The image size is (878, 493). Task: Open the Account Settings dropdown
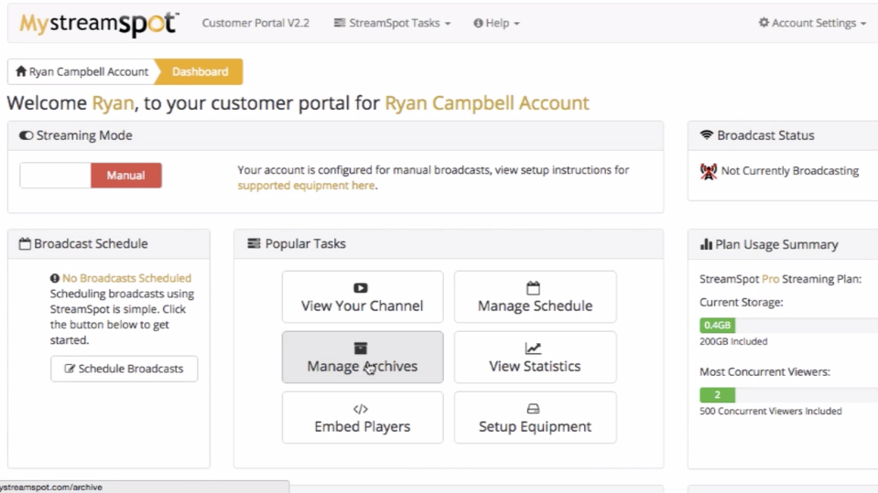click(812, 23)
